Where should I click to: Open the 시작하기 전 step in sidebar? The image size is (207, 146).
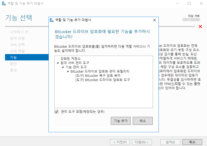[19, 32]
